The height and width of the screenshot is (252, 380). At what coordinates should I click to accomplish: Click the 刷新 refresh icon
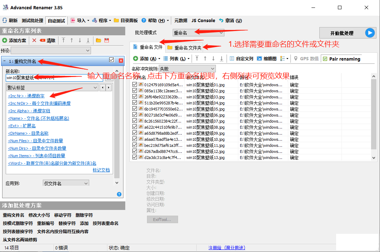pyautogui.click(x=5, y=21)
